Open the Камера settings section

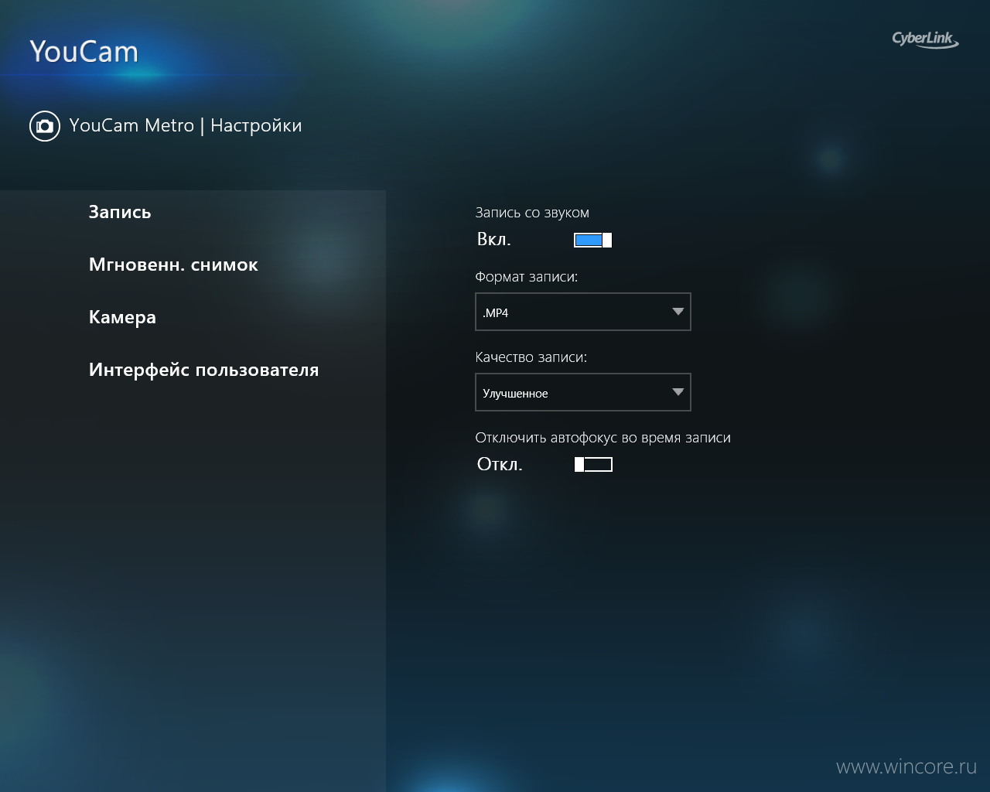click(x=122, y=317)
